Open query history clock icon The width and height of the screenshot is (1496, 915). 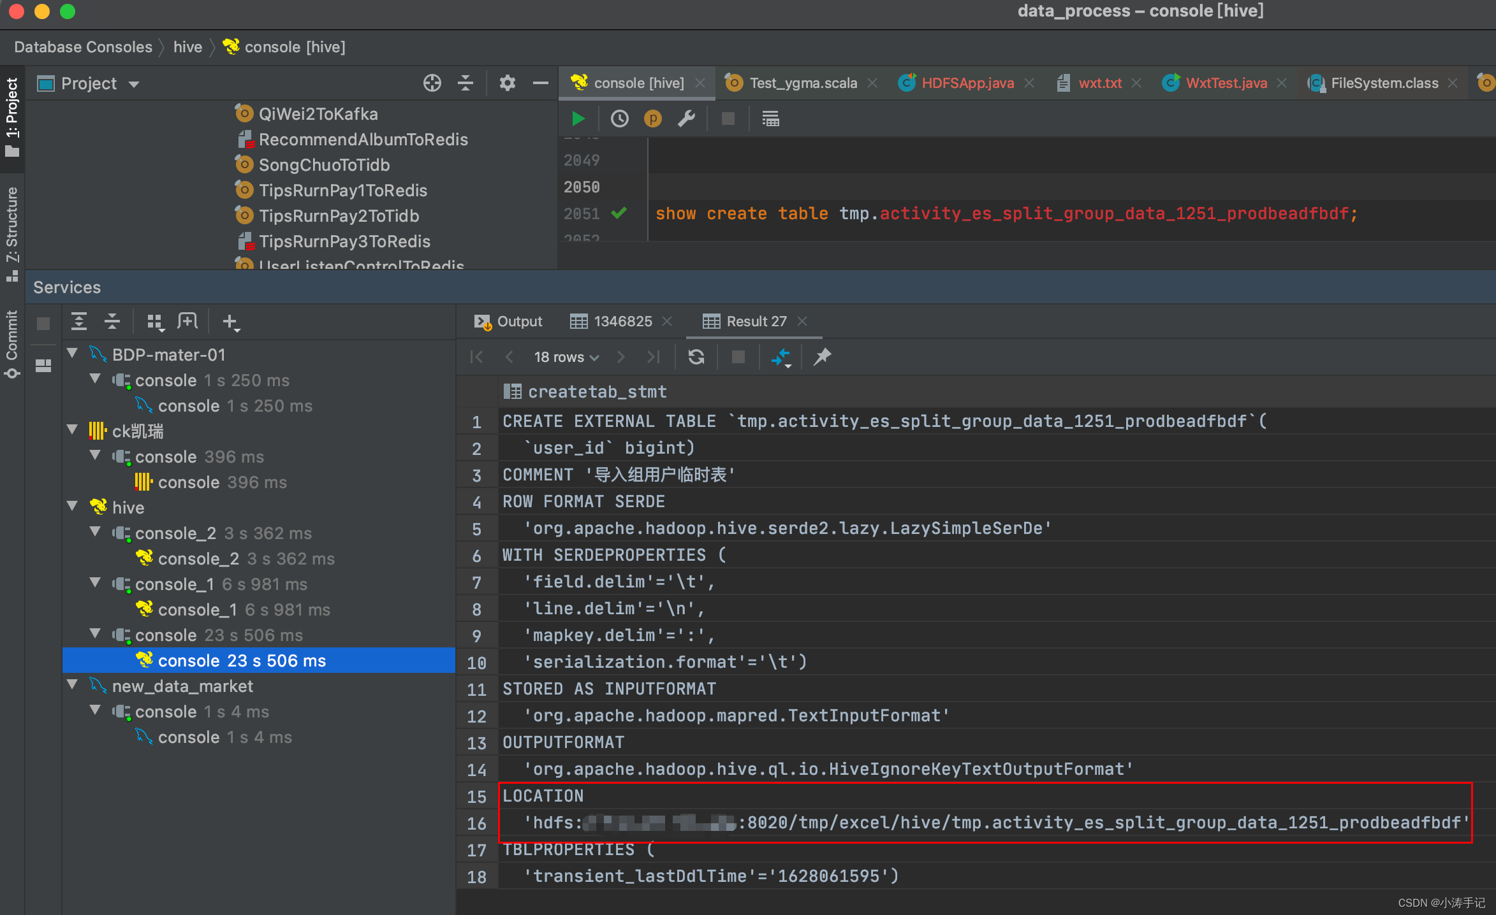coord(619,119)
